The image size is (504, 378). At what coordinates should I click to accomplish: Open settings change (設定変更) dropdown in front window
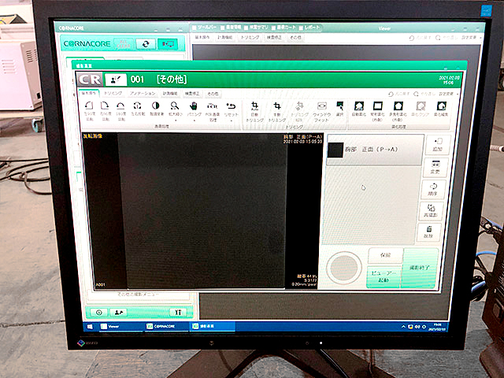click(448, 94)
